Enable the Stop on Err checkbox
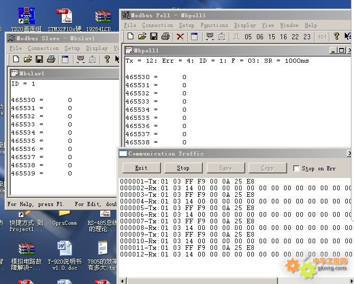Image resolution: width=354 pixels, height=284 pixels. point(296,168)
